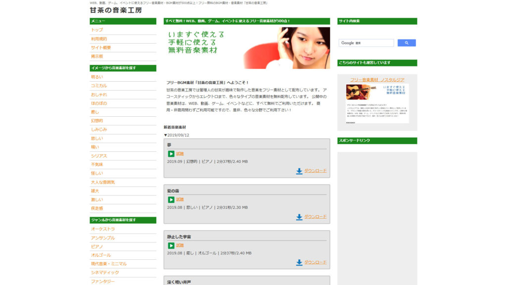Viewport: 507px width, 285px height.
Task: Open 利用規約 menu item
Action: pos(99,39)
